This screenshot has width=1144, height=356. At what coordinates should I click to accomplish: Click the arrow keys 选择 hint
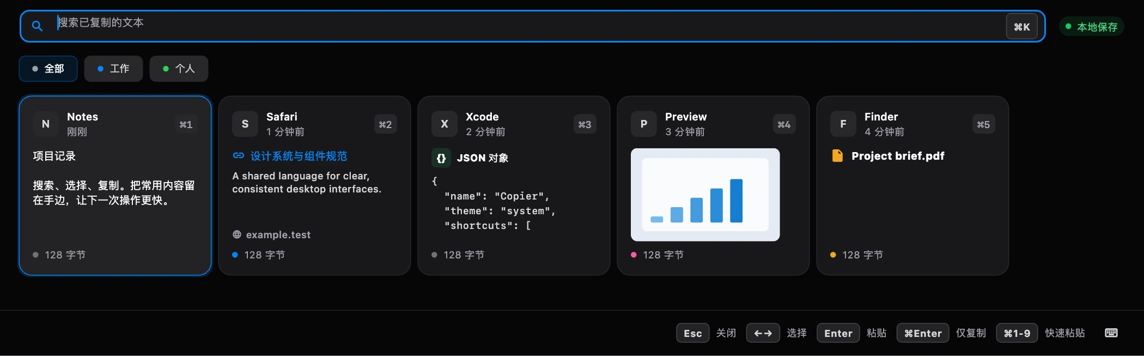coord(777,333)
